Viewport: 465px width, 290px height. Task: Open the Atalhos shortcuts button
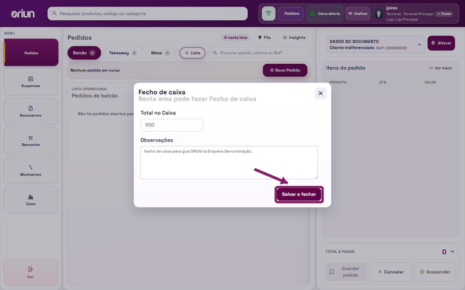click(x=357, y=13)
